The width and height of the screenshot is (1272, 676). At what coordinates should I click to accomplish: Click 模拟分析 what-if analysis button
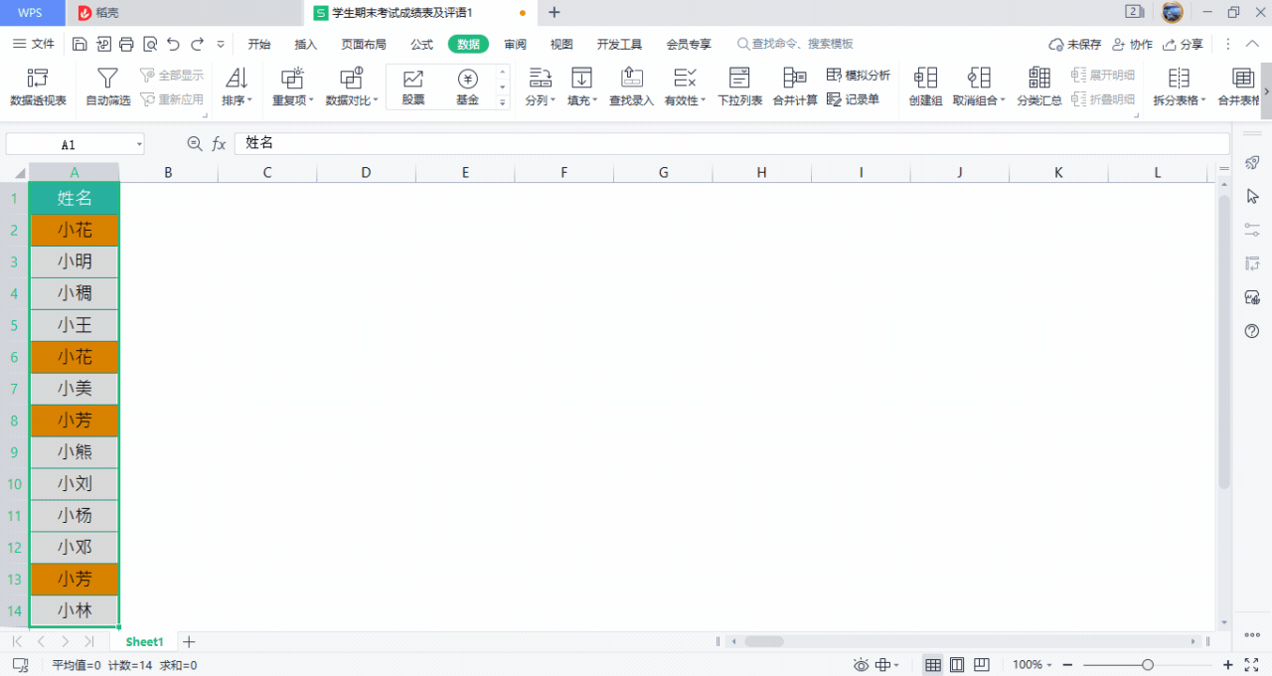click(858, 76)
